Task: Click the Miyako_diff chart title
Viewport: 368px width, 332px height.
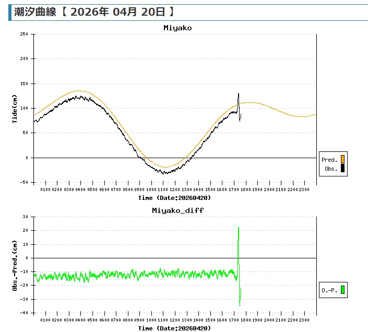Action: point(177,210)
